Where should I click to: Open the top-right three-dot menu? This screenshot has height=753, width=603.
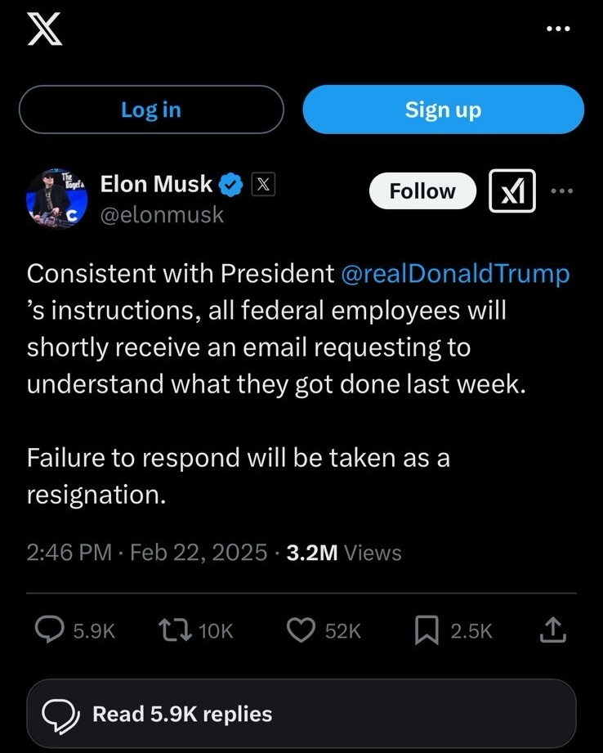(x=557, y=29)
